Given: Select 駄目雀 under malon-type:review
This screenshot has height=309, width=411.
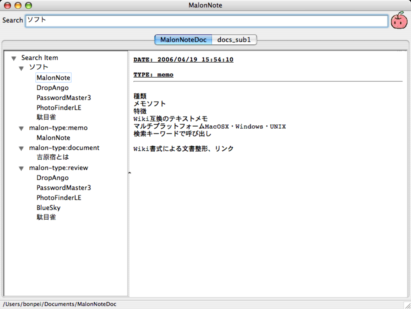Looking at the screenshot, I should pos(46,217).
